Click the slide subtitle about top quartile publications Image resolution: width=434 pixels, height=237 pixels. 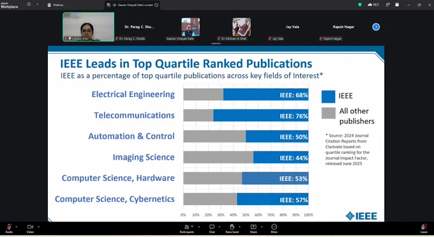pyautogui.click(x=192, y=76)
